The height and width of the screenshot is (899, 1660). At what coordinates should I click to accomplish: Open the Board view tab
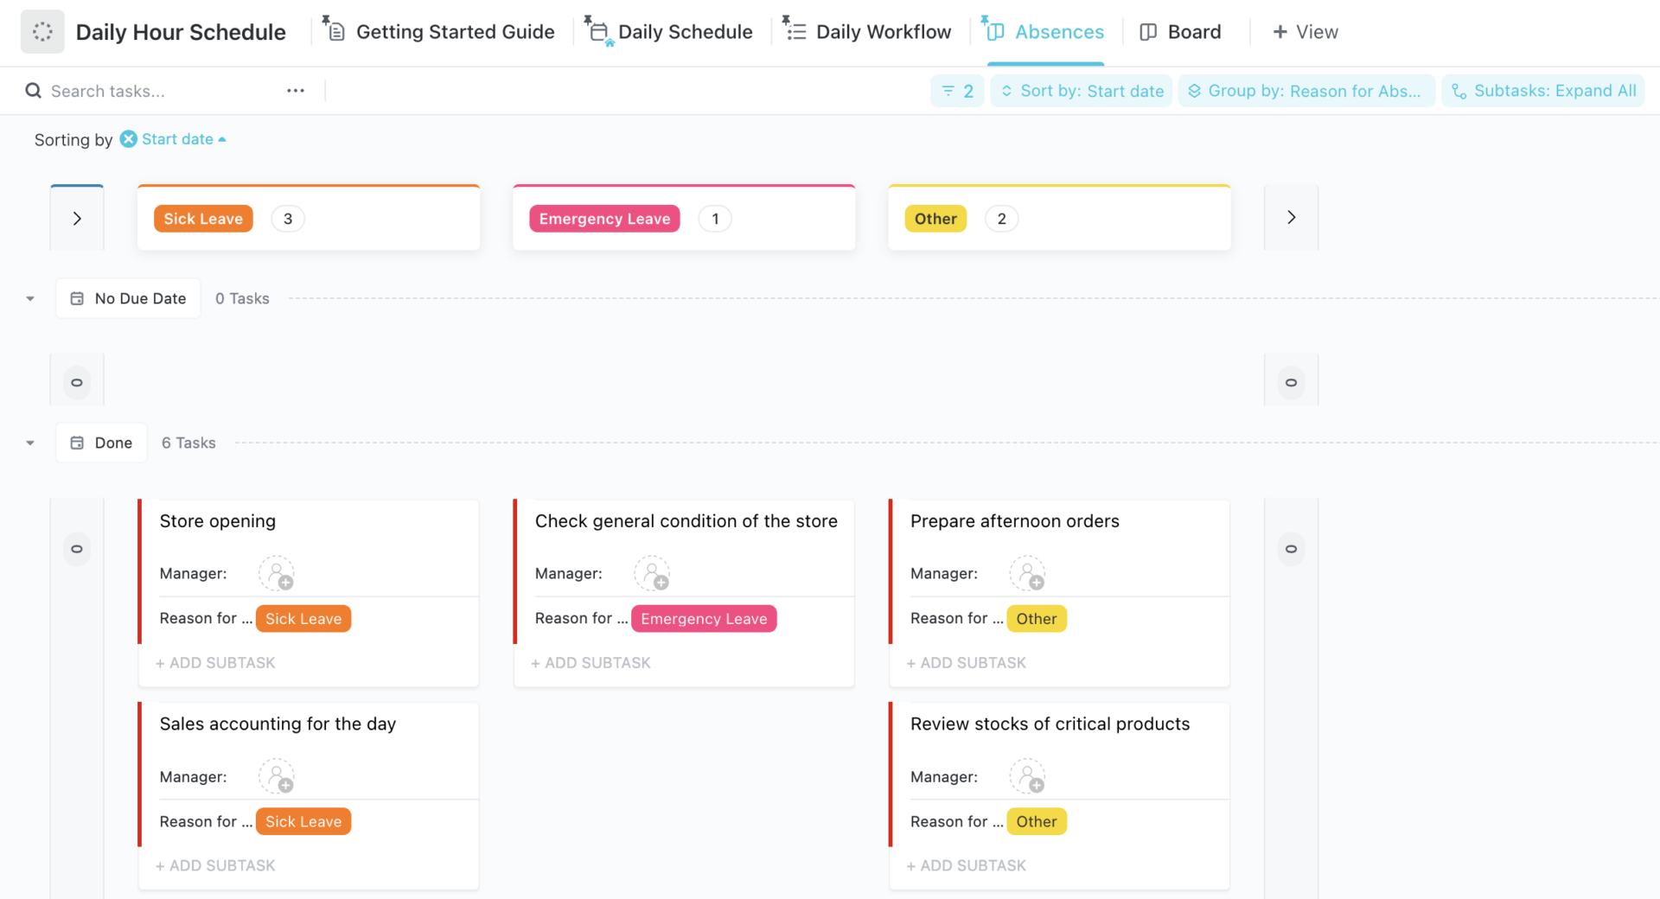click(1181, 32)
